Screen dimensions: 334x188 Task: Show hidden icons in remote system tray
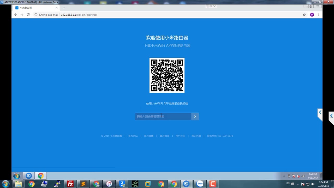(x=284, y=176)
